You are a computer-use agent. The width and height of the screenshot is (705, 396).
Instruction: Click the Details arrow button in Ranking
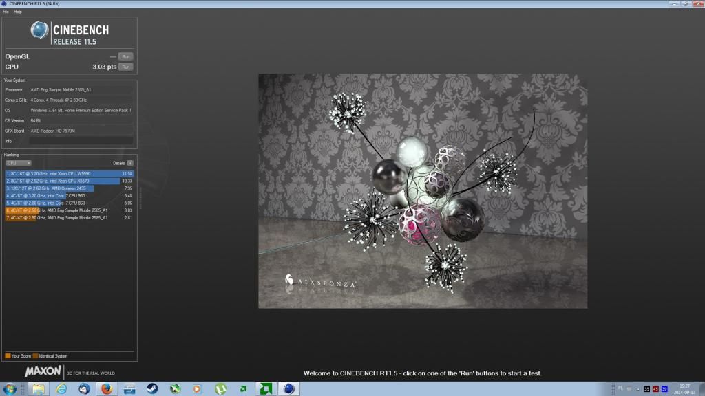point(130,163)
